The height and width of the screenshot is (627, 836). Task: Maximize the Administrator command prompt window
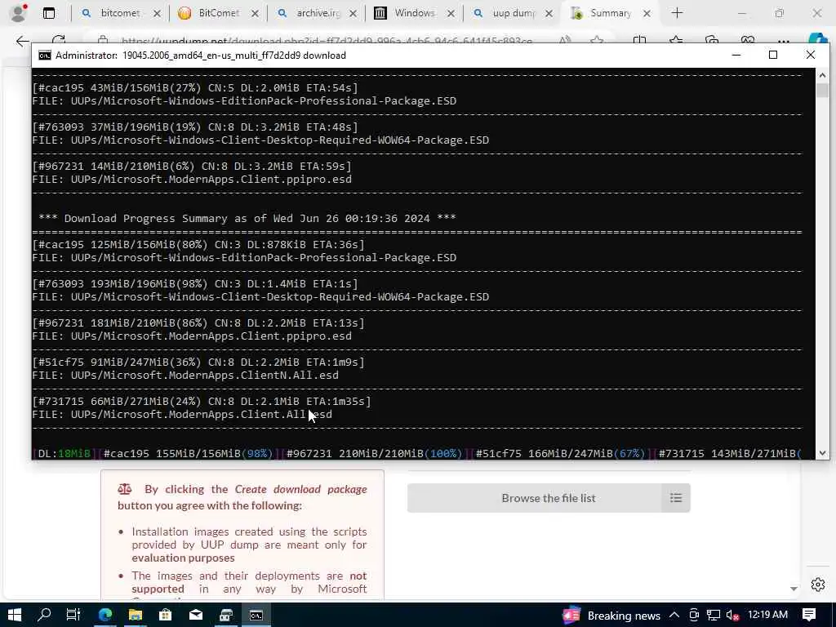coord(773,55)
